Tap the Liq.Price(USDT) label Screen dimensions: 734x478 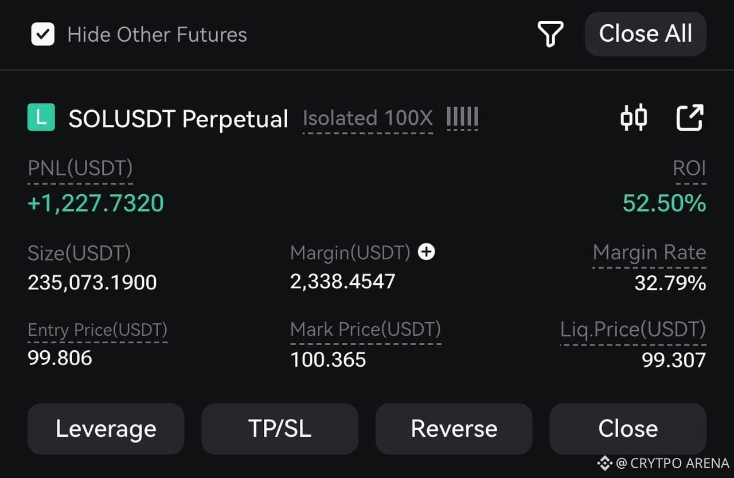(x=633, y=330)
